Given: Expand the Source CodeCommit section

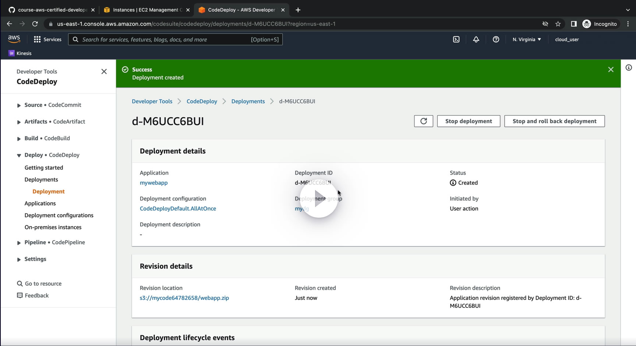Looking at the screenshot, I should (19, 106).
